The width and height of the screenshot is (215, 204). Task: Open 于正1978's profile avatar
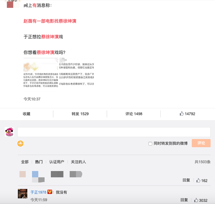[23, 194]
